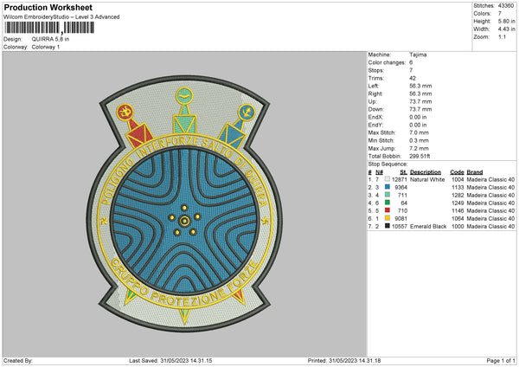Click the 'Right:' label
The height and width of the screenshot is (367, 519).
click(375, 93)
